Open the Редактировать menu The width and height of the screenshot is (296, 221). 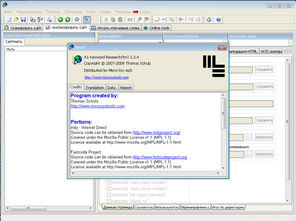29,12
